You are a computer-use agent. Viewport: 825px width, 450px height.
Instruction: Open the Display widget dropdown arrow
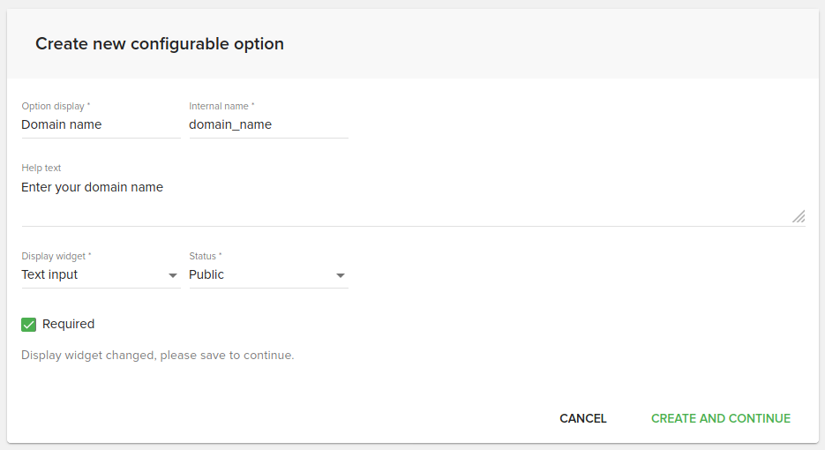(x=173, y=276)
